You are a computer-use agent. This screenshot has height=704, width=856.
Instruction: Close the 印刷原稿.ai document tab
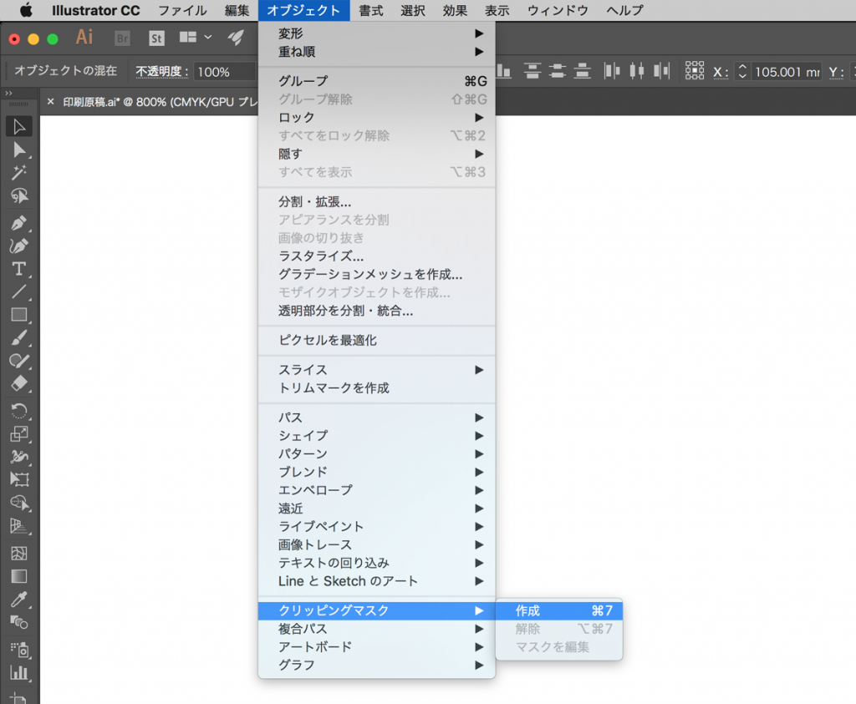click(50, 101)
